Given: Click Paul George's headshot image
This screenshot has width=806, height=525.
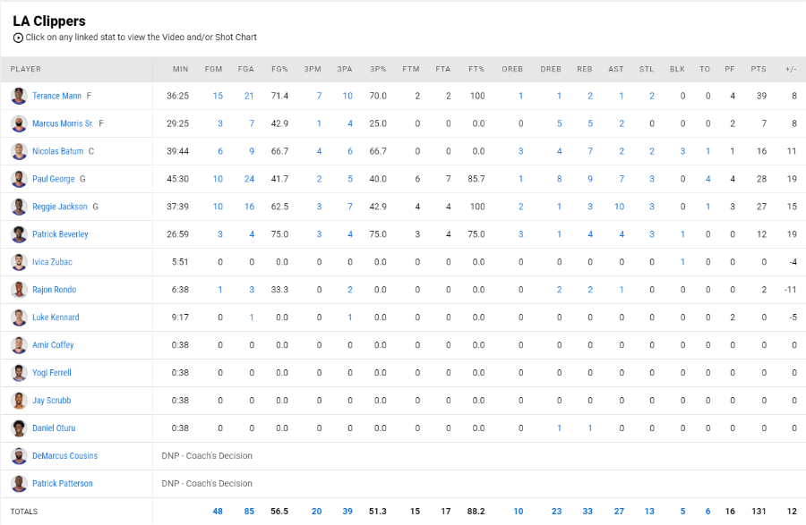Looking at the screenshot, I should [x=19, y=179].
